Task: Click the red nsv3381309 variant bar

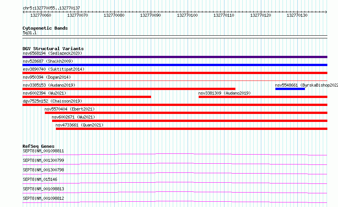Action: tap(263, 97)
